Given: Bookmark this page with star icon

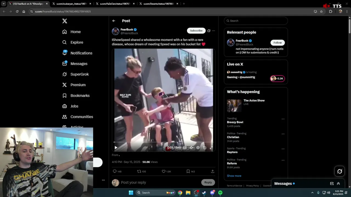Looking at the screenshot, I should (321, 11).
